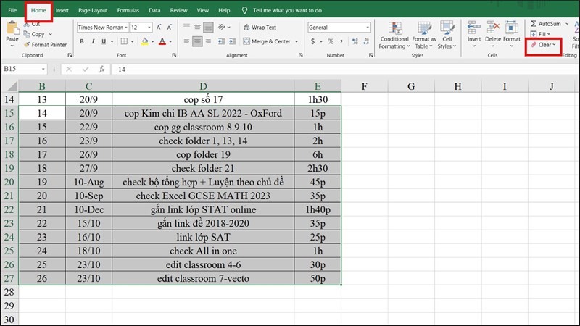This screenshot has height=326, width=580.
Task: Switch to the Data tab
Action: click(154, 10)
